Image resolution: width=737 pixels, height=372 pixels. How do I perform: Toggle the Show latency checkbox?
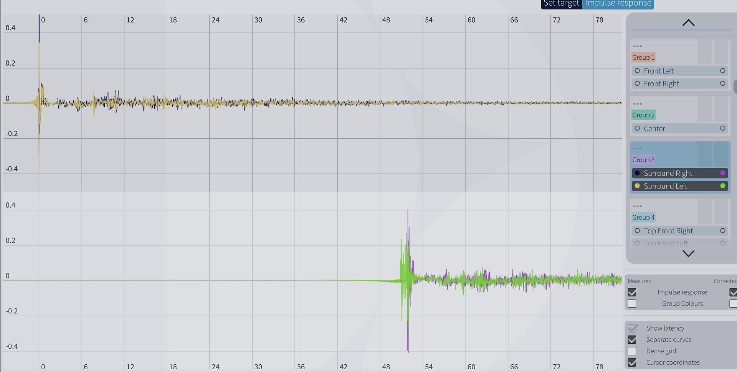(x=632, y=328)
